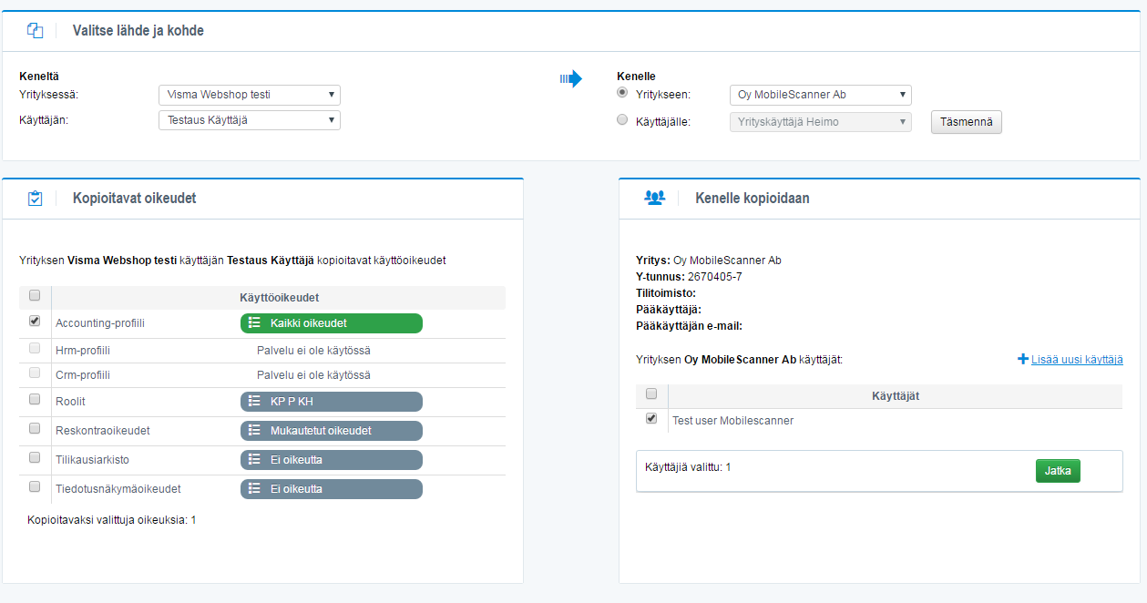Open Lisää uusi käyttäjä link

click(x=1077, y=360)
